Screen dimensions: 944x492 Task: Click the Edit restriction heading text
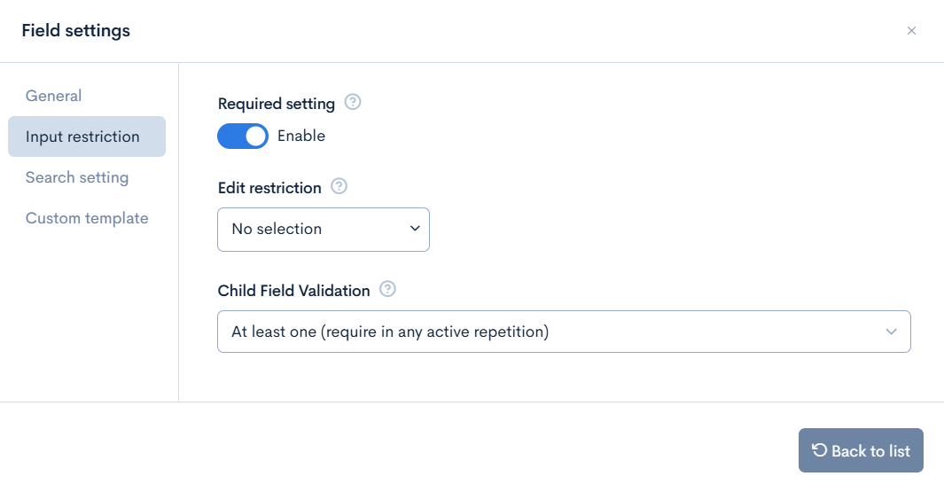coord(269,188)
